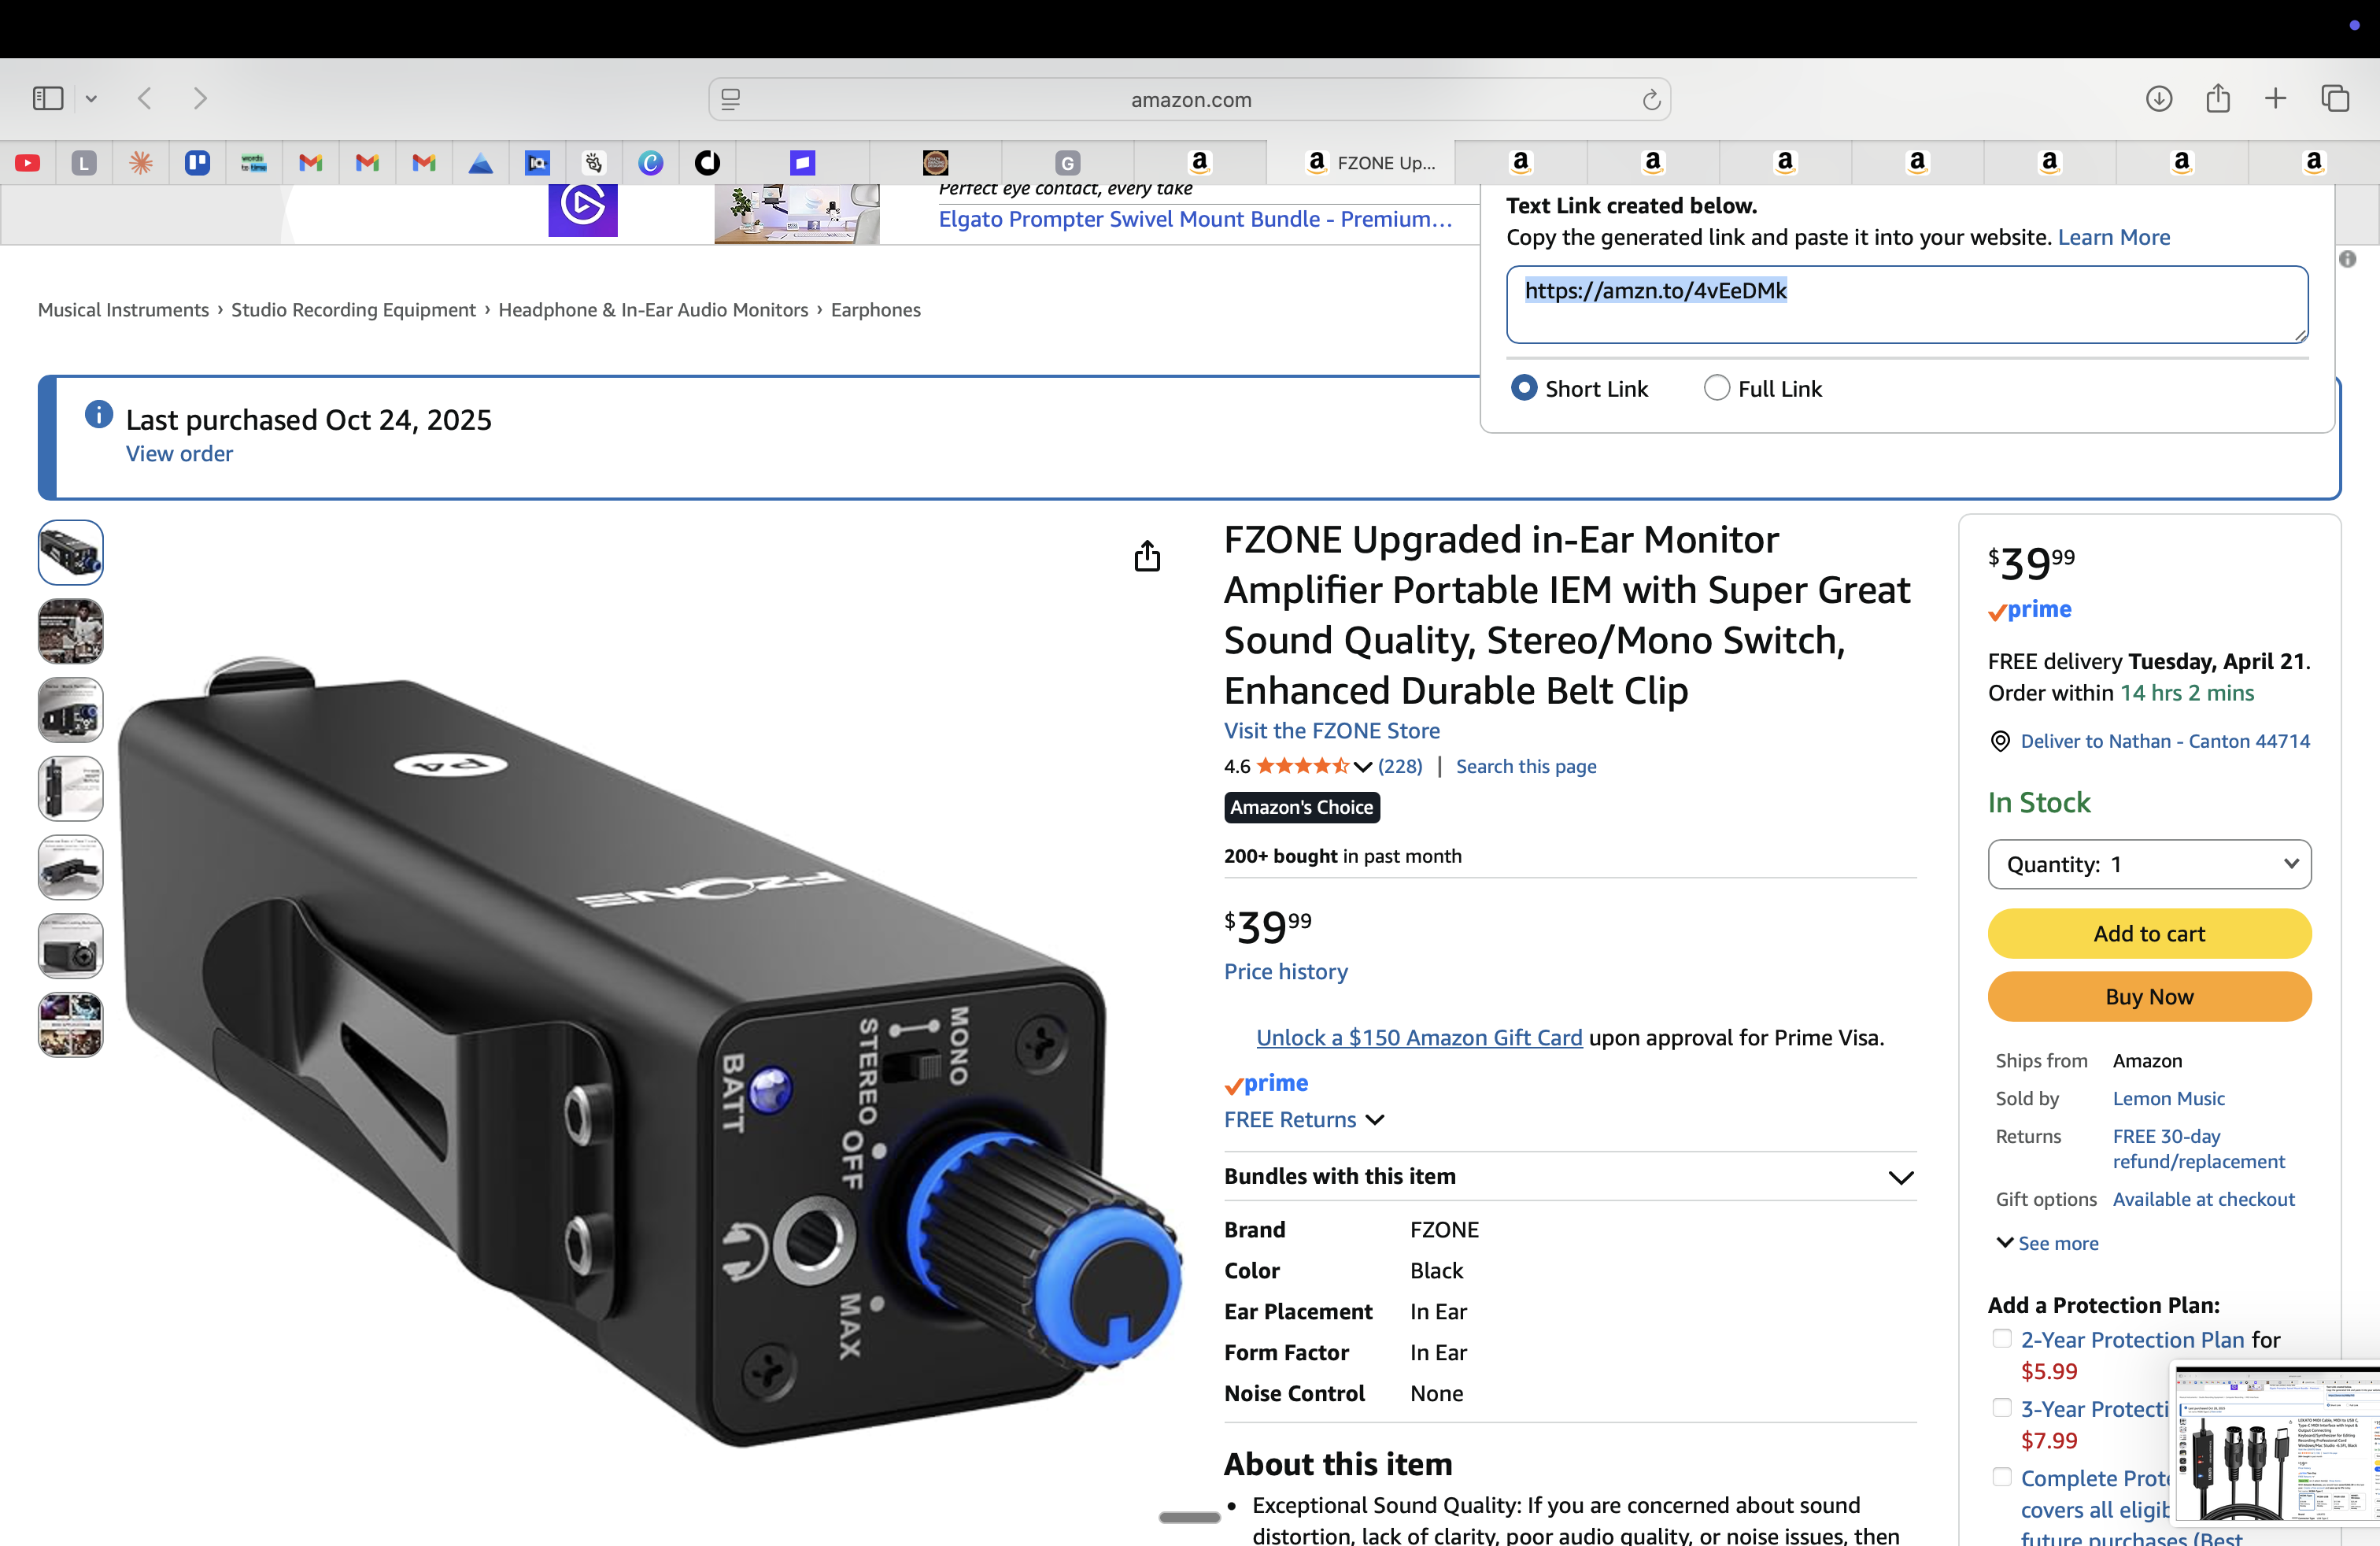
Task: Reload the amazon.com page
Action: pos(1651,99)
